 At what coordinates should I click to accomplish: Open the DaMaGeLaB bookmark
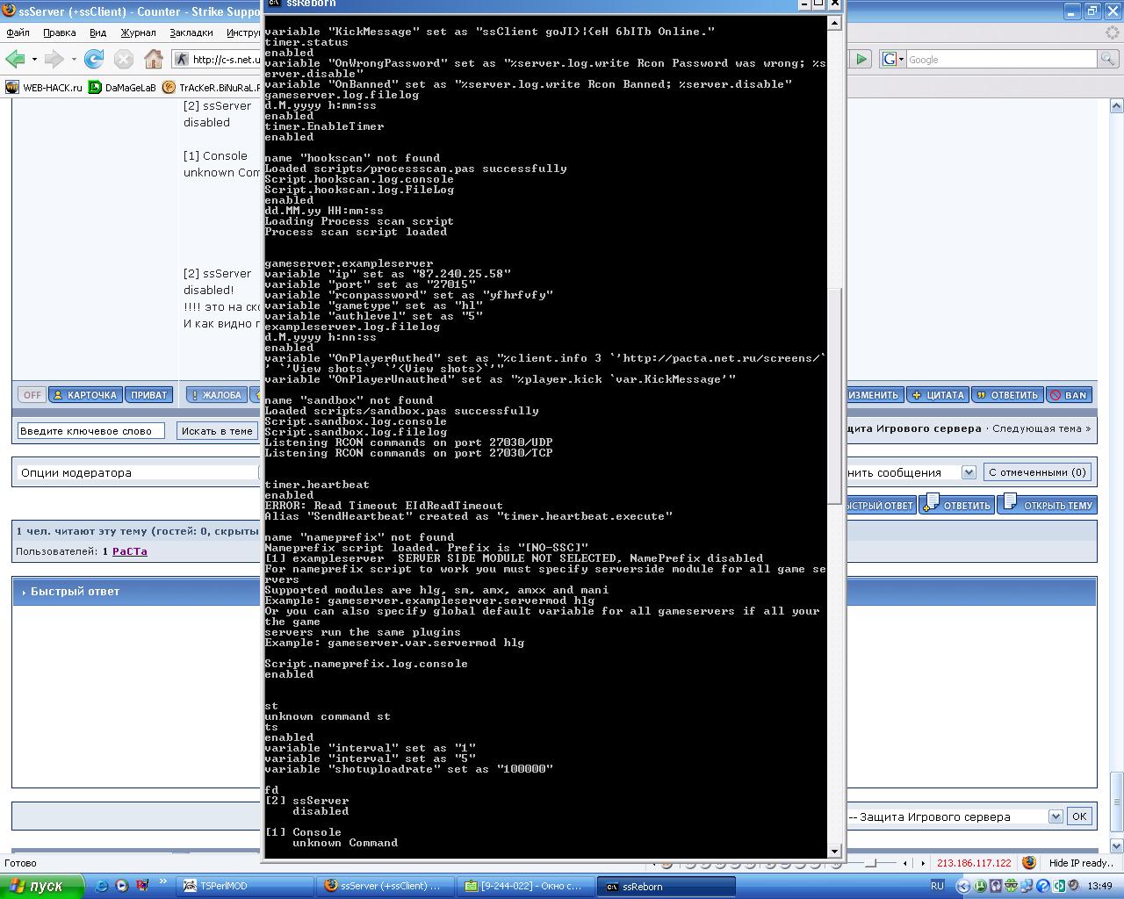click(x=122, y=87)
